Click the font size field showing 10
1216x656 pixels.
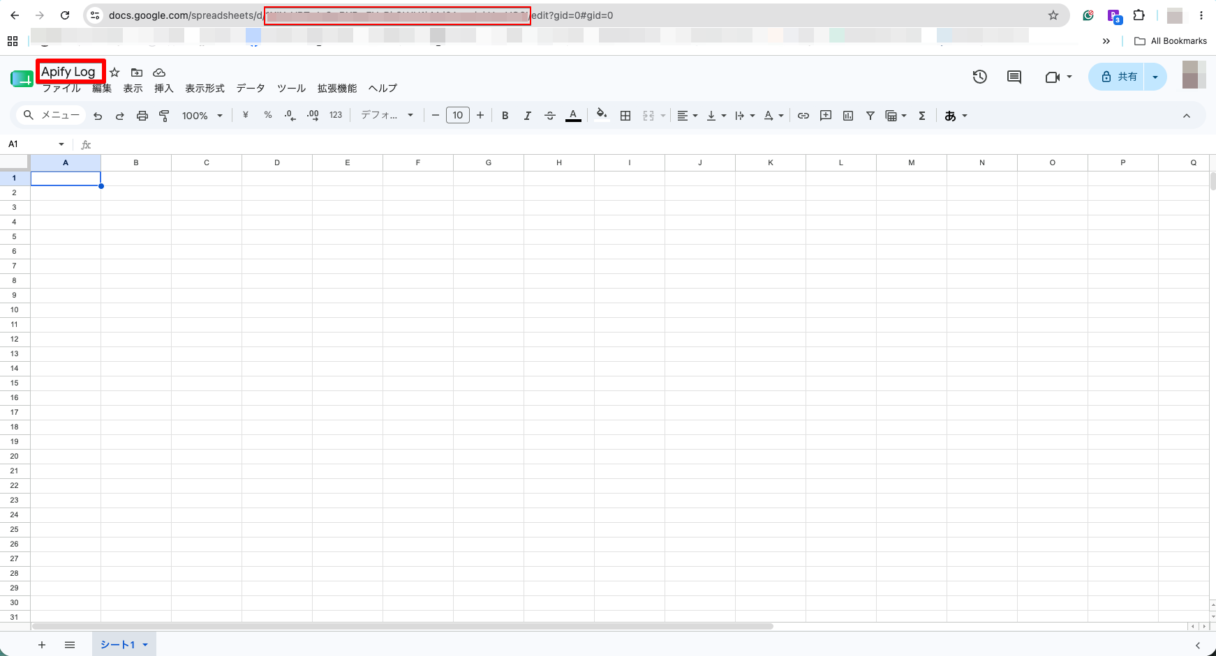[458, 116]
